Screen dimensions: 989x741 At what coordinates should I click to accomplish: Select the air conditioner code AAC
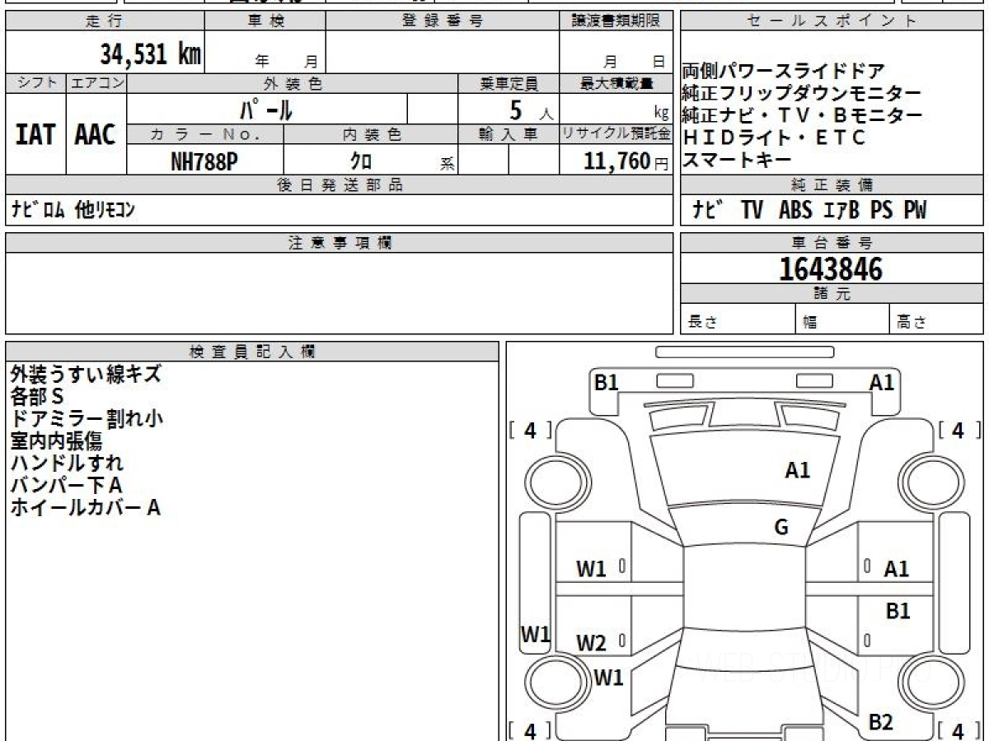96,133
